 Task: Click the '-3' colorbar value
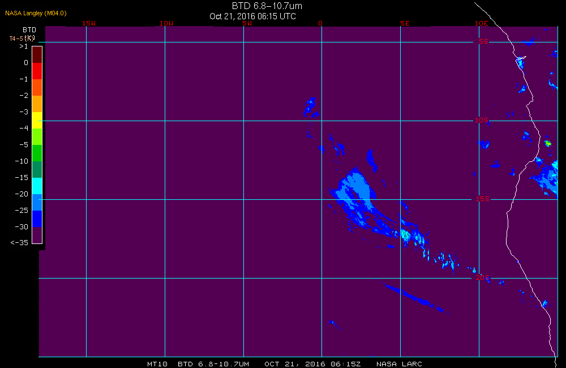23,112
